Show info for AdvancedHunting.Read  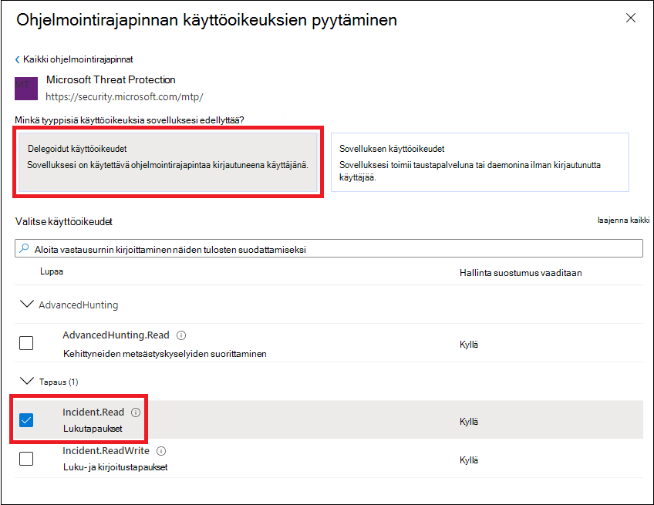(181, 335)
